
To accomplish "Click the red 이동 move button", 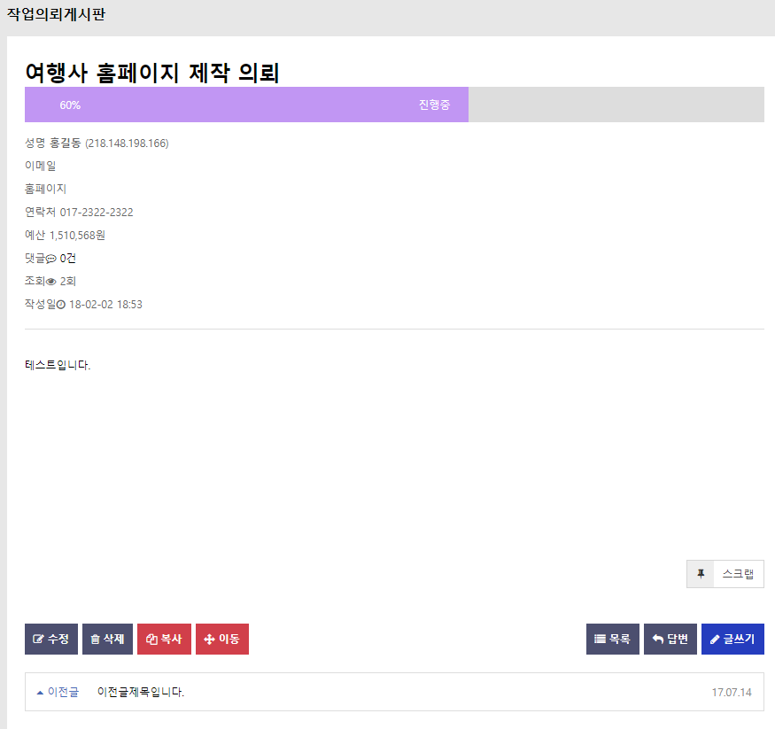I will click(222, 639).
